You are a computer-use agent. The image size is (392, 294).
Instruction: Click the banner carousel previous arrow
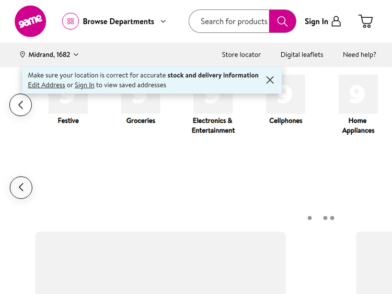(x=21, y=187)
